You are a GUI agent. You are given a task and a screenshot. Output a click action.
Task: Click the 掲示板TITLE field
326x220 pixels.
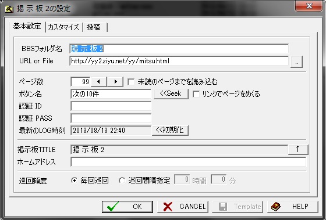[x=179, y=150]
